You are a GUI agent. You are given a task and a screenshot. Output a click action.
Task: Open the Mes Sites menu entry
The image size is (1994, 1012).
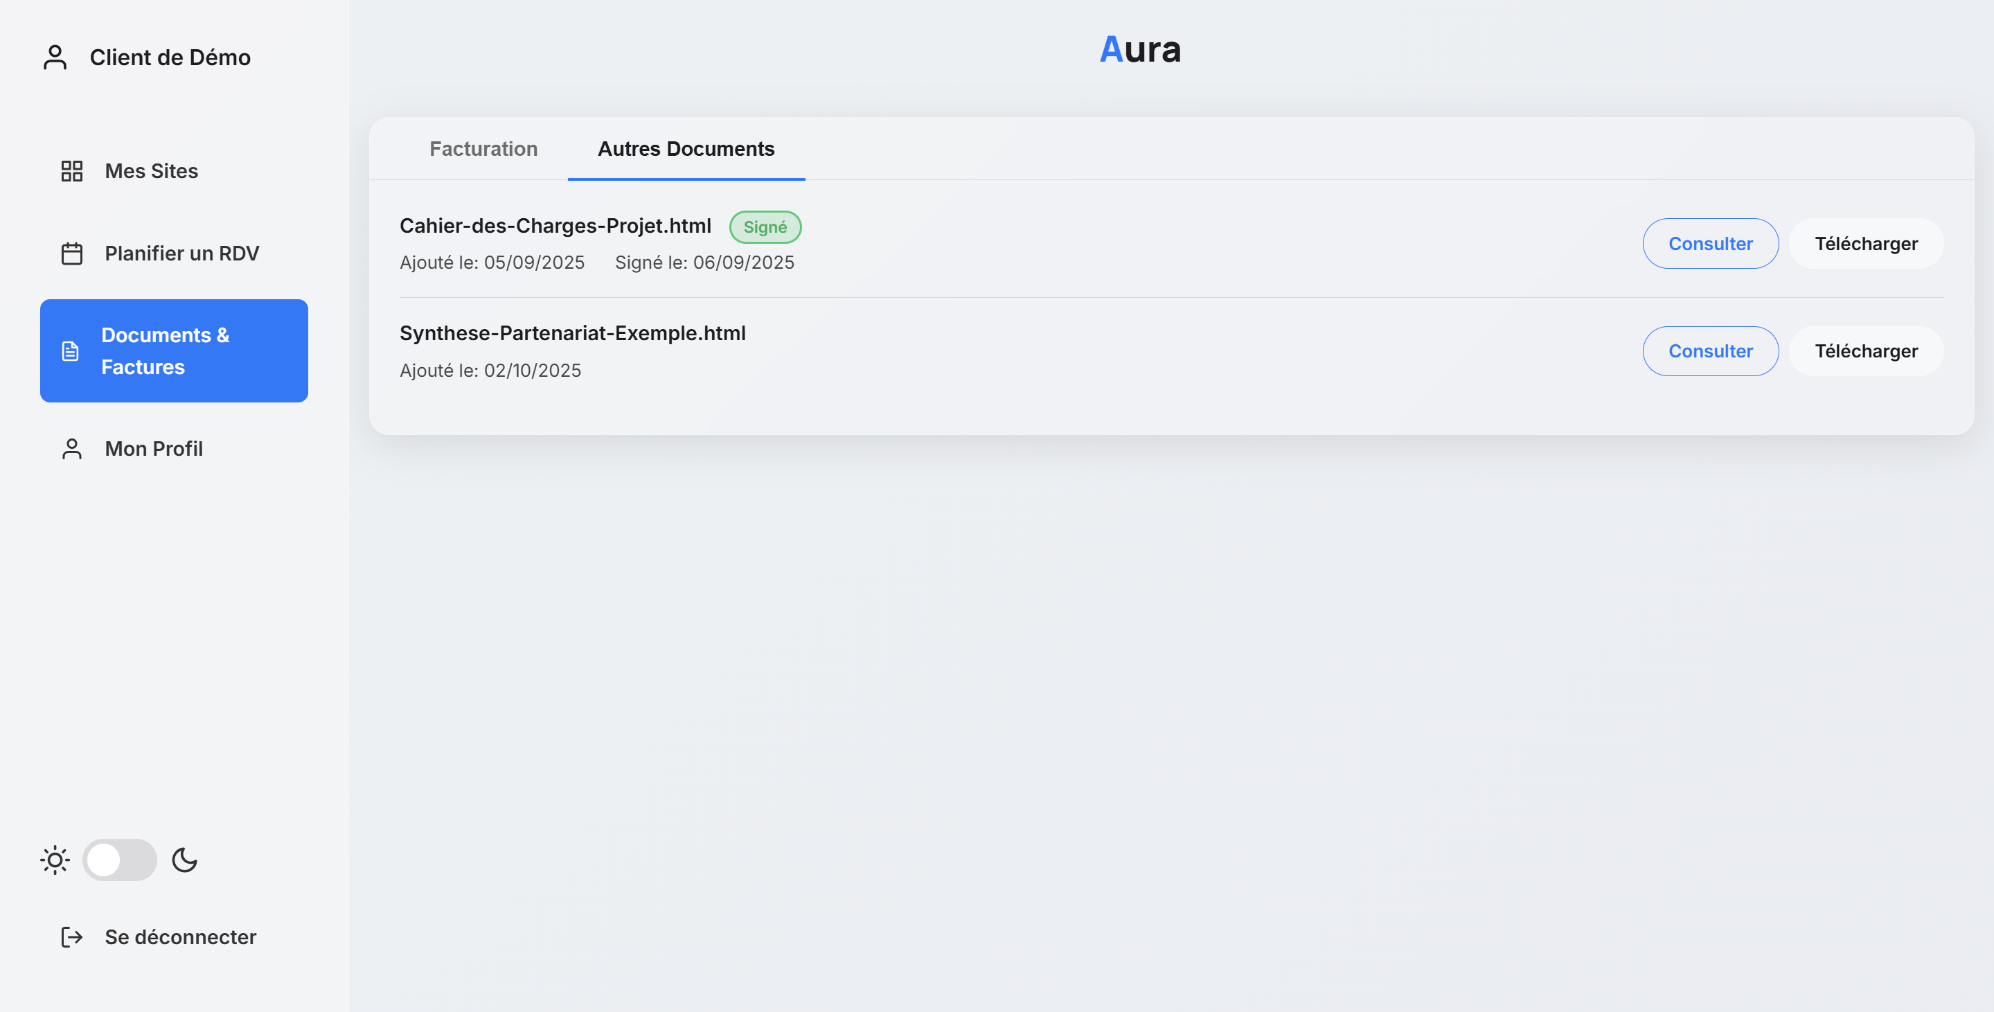tap(152, 171)
